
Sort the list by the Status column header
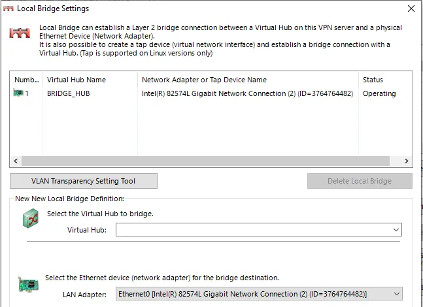tap(373, 80)
